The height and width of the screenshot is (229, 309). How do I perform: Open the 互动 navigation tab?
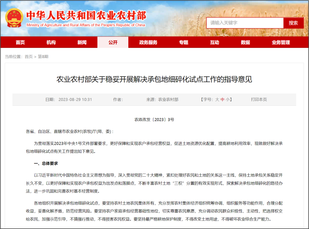214,42
